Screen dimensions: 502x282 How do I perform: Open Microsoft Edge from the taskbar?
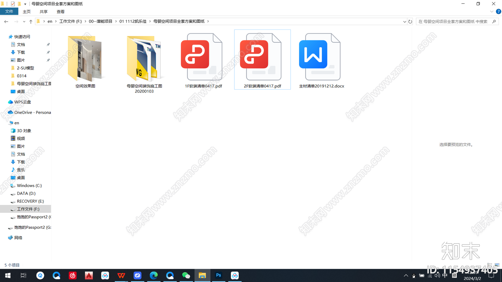click(154, 275)
